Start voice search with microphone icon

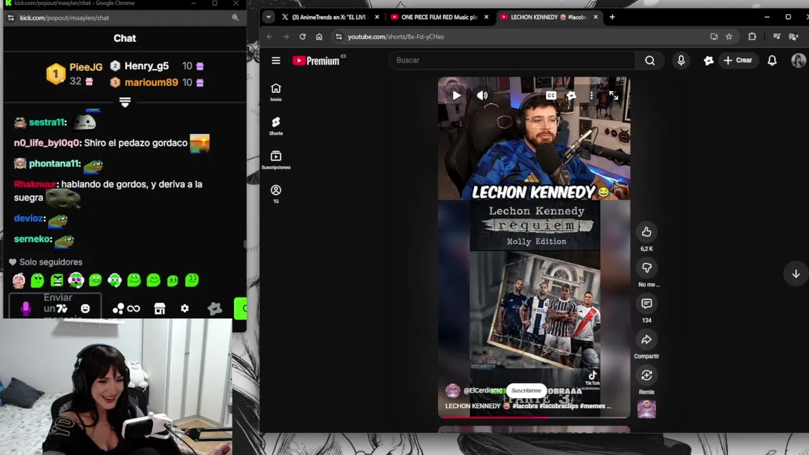(681, 61)
